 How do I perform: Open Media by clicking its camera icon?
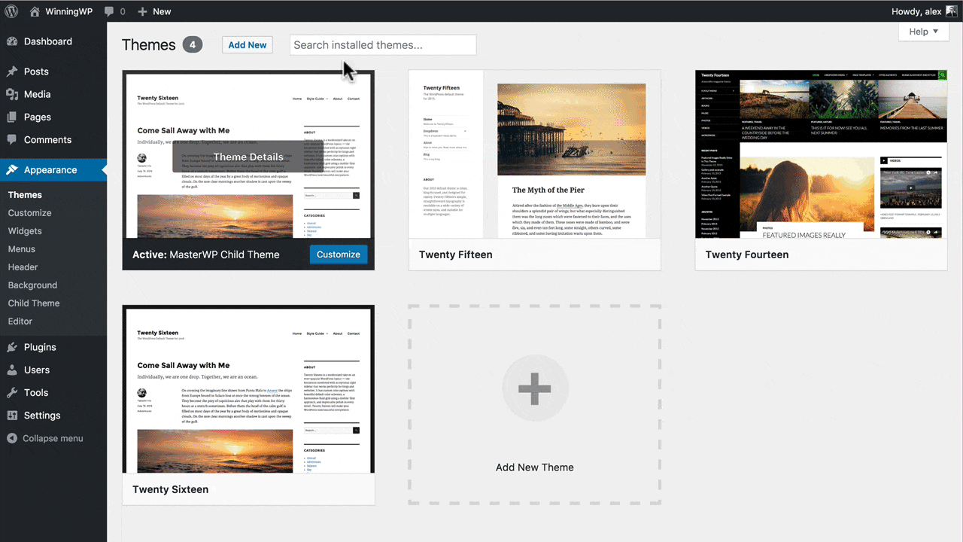(x=13, y=94)
